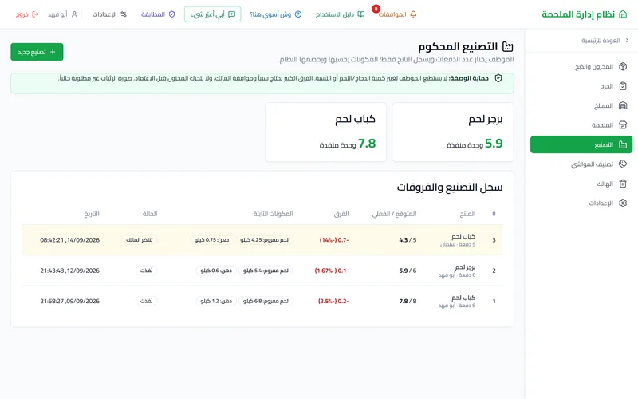
Task: Open الإعدادات in the sidebar
Action: [581, 203]
